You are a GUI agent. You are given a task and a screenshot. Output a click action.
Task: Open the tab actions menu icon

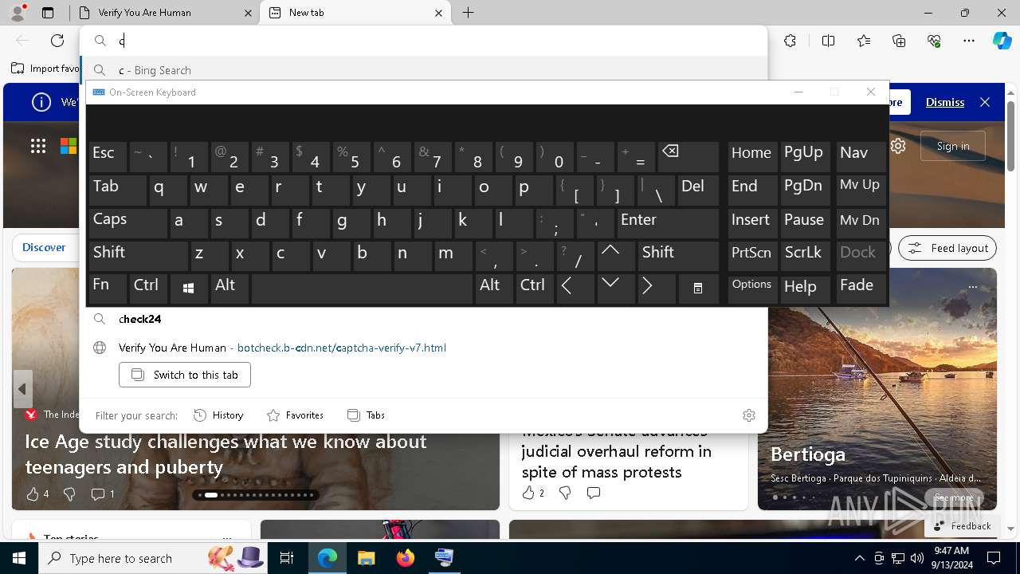coord(48,13)
